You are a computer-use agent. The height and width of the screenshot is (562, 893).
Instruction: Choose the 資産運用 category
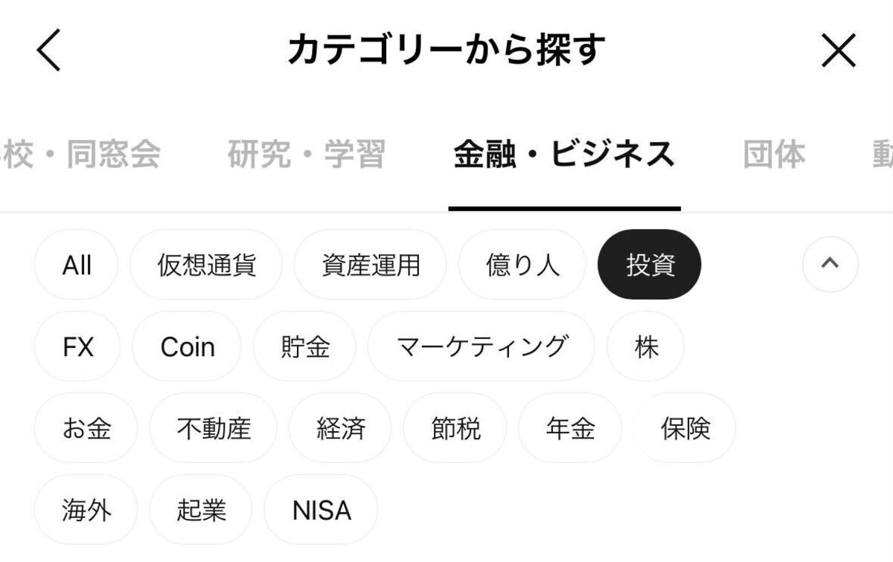[370, 264]
